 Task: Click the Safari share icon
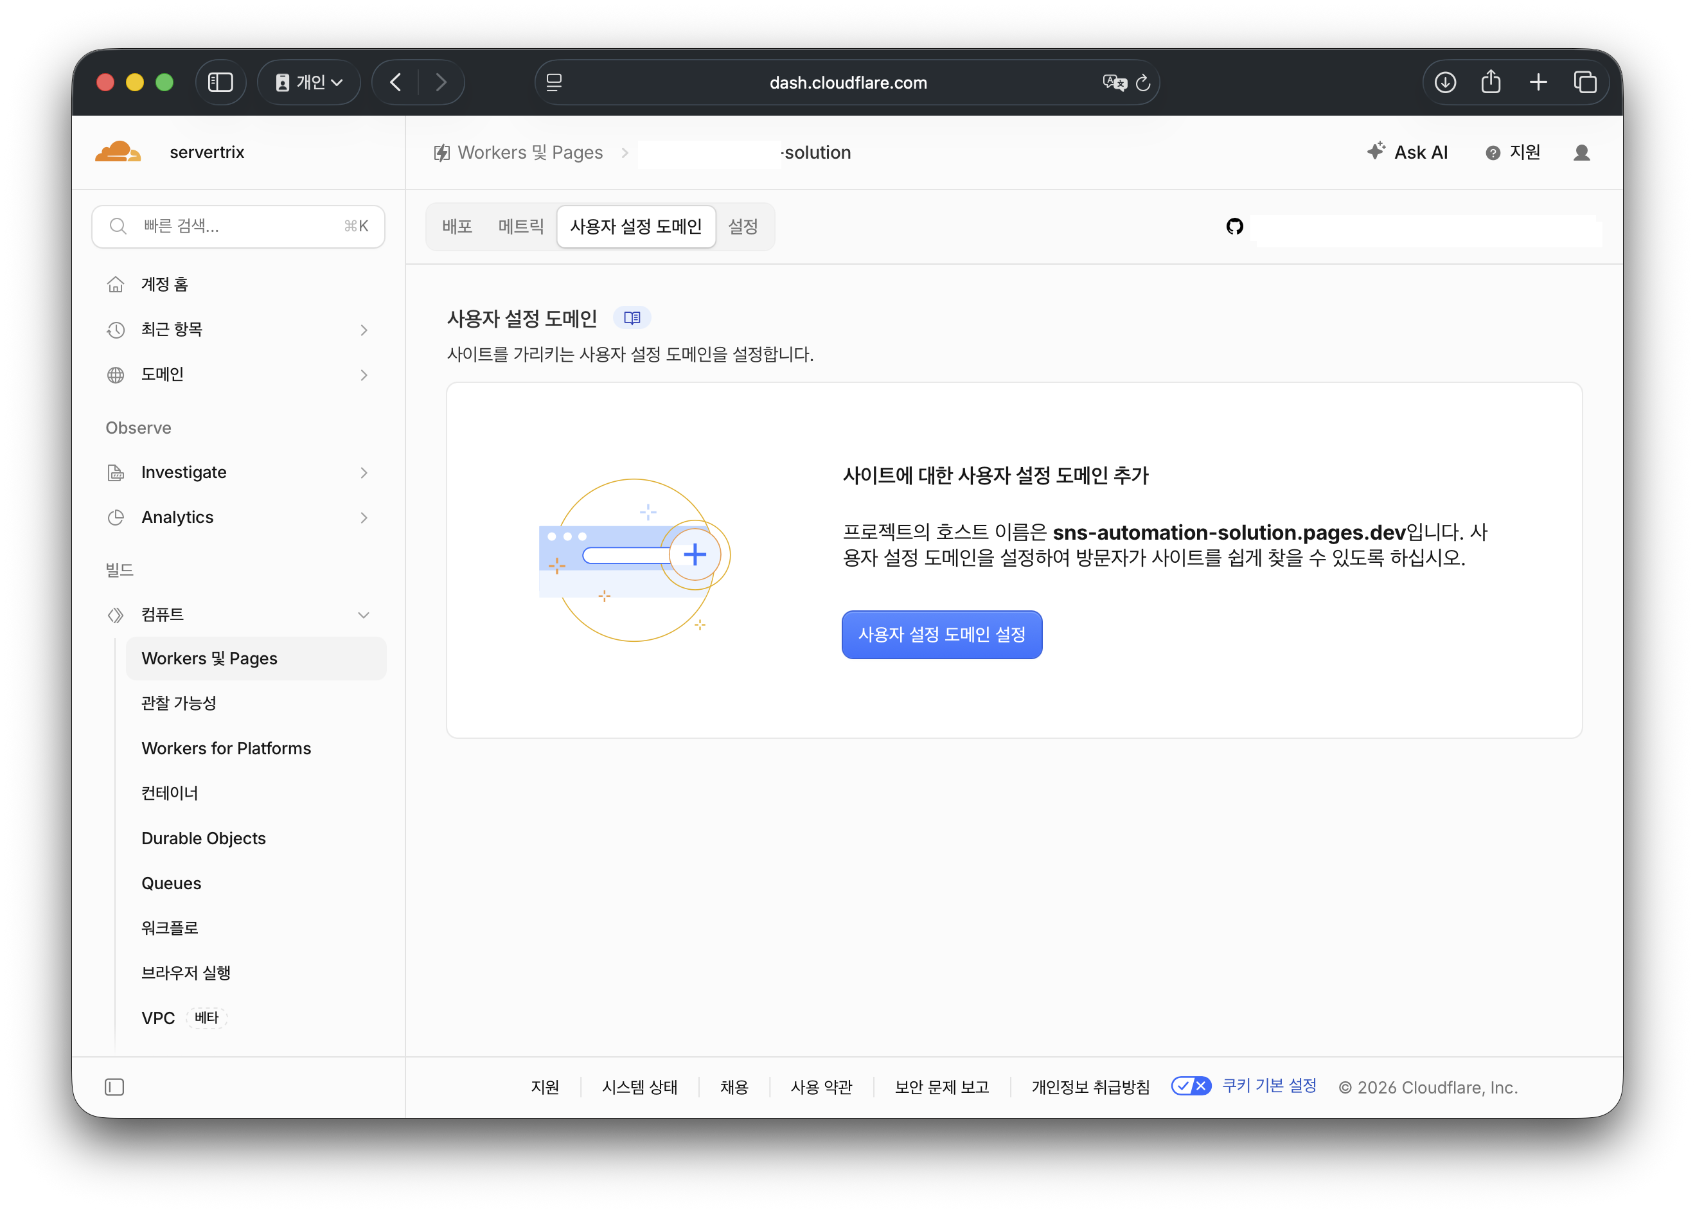click(1490, 82)
